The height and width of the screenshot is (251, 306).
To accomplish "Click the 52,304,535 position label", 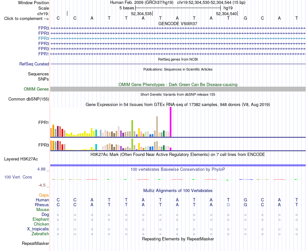I will point(141,14).
